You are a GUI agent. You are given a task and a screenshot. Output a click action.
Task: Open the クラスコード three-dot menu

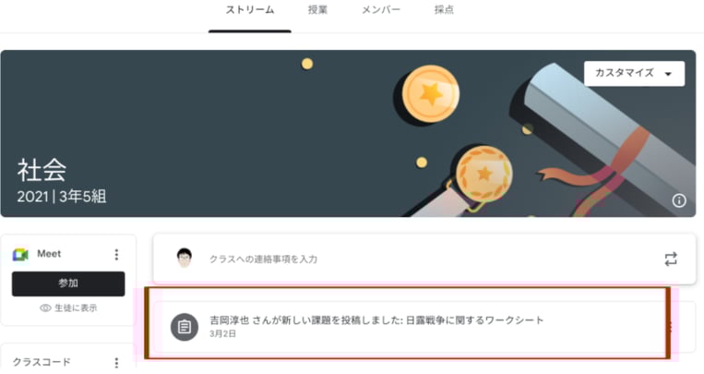pos(116,362)
